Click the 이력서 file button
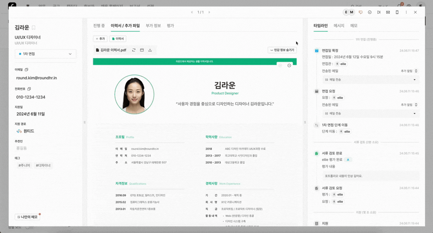 pyautogui.click(x=118, y=39)
